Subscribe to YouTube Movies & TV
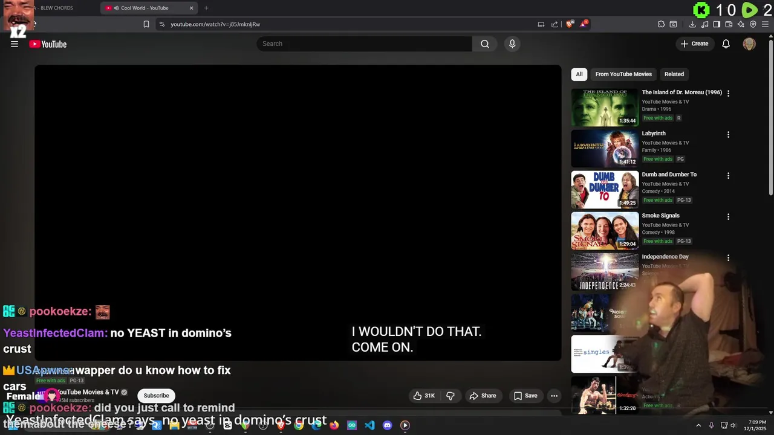This screenshot has width=774, height=435. click(156, 396)
